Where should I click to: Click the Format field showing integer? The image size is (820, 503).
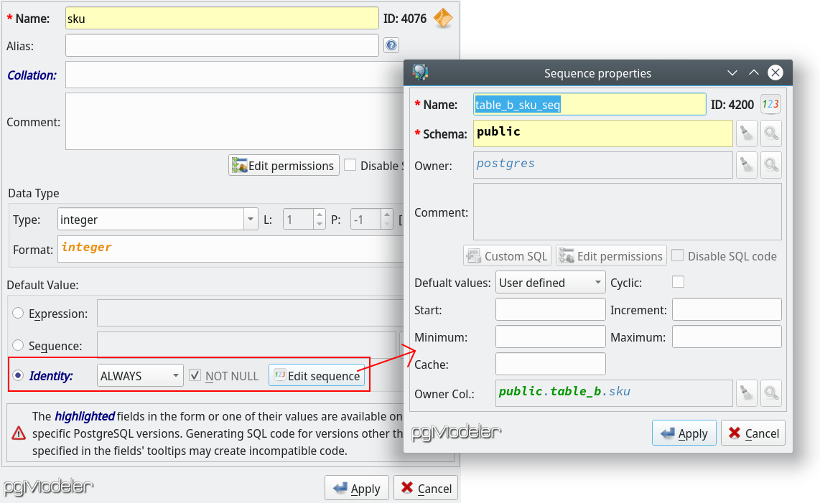click(x=230, y=249)
